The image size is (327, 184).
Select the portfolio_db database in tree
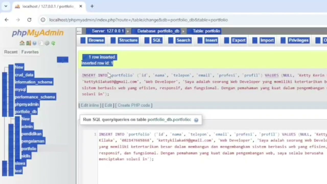[x=26, y=112]
